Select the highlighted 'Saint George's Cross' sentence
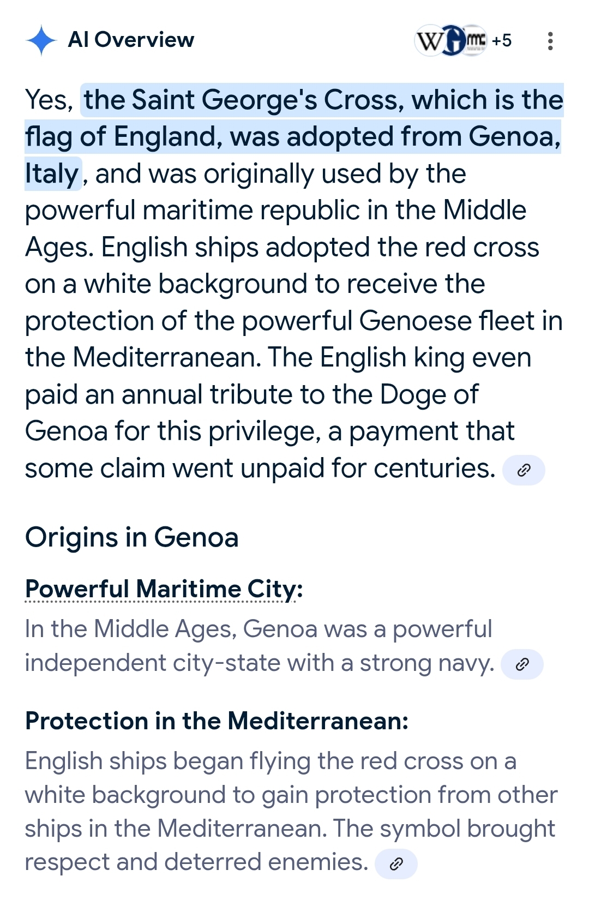This screenshot has height=906, width=589. tap(294, 136)
